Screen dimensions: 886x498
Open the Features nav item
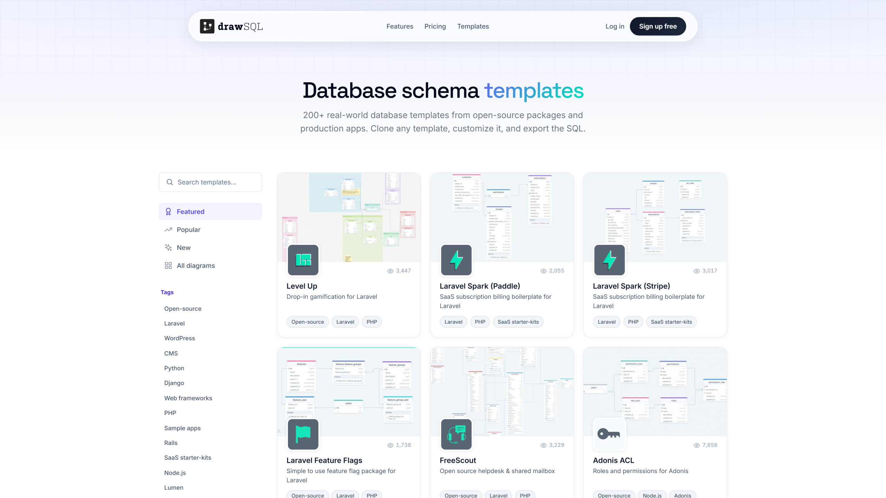pyautogui.click(x=400, y=26)
